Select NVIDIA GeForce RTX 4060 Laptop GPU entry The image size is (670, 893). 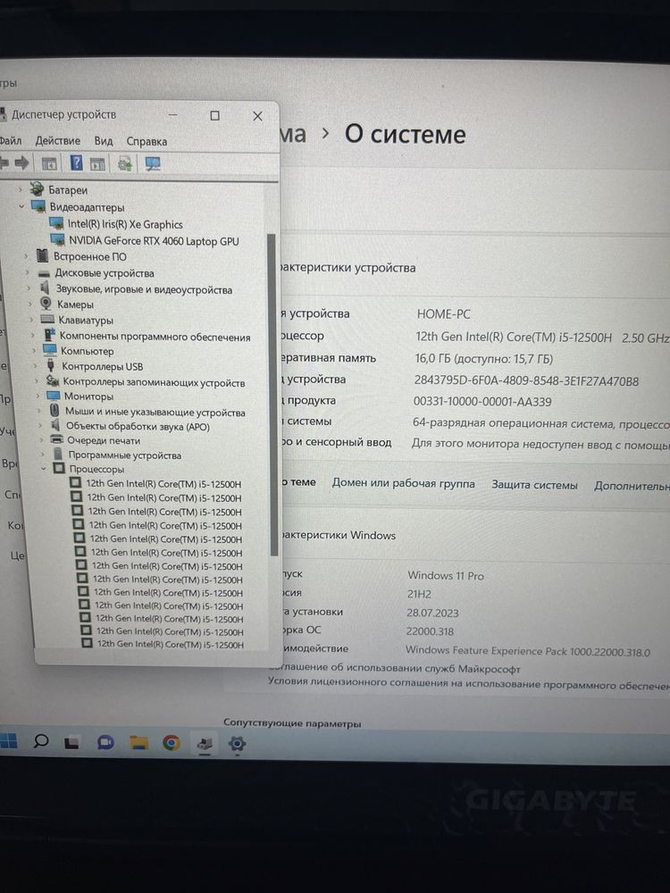[154, 241]
